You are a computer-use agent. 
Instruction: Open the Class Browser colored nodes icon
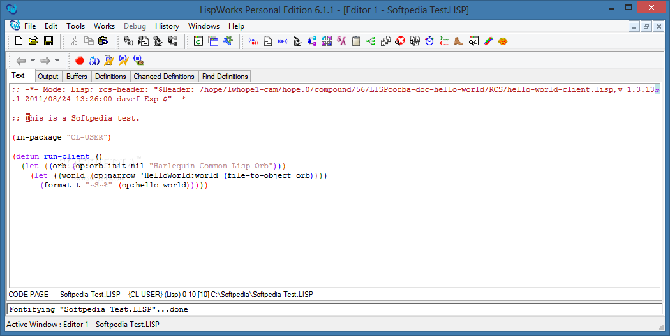(312, 41)
